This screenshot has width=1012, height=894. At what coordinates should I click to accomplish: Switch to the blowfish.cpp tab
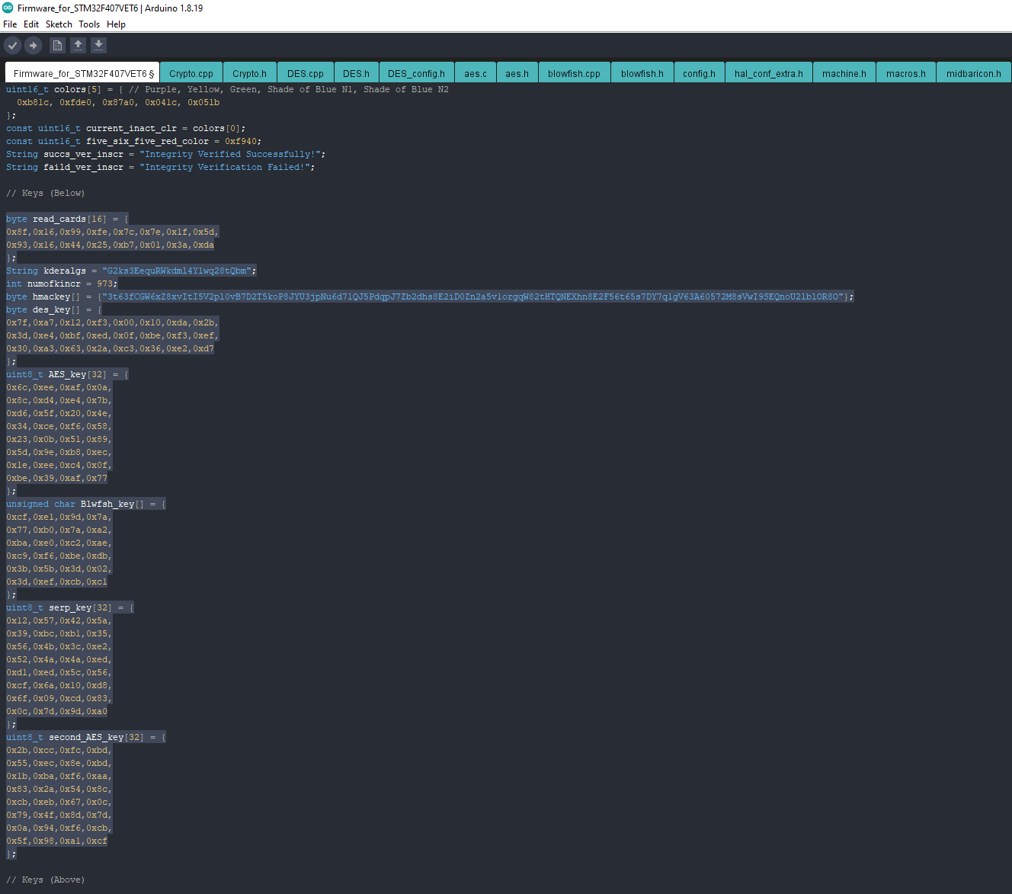(574, 73)
